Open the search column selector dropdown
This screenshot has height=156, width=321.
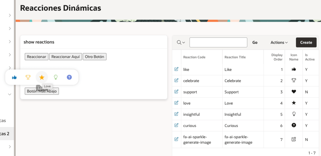coord(181,42)
